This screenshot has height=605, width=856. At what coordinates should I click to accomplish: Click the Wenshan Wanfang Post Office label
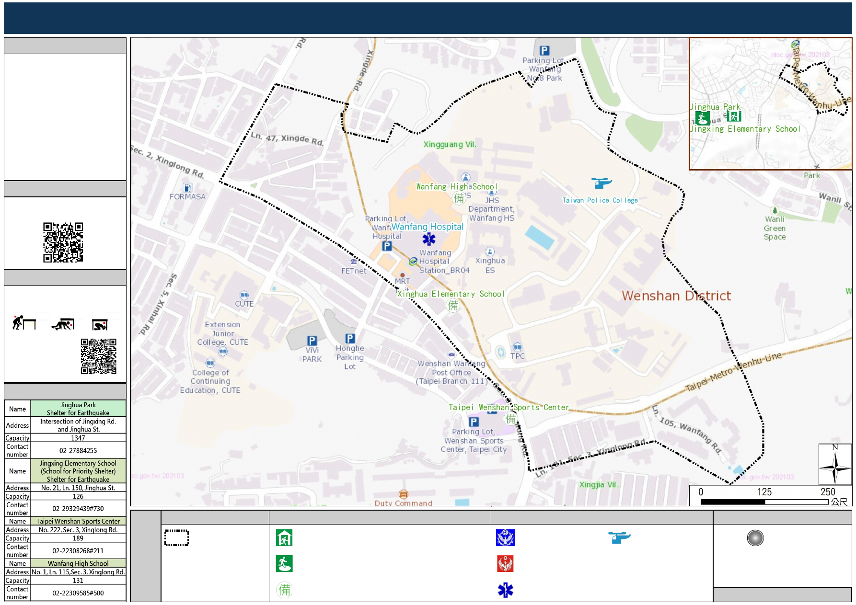[x=451, y=372]
